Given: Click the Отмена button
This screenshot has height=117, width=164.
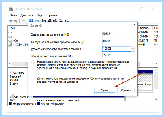Looking at the screenshot, I should [x=126, y=90].
